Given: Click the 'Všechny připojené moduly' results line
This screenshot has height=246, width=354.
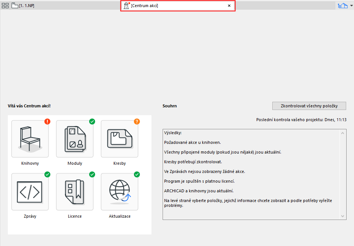Looking at the screenshot, I should click(x=223, y=152).
